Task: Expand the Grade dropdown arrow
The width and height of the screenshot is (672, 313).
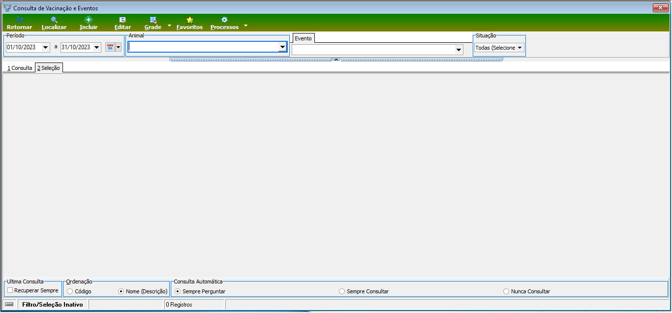Action: (169, 25)
